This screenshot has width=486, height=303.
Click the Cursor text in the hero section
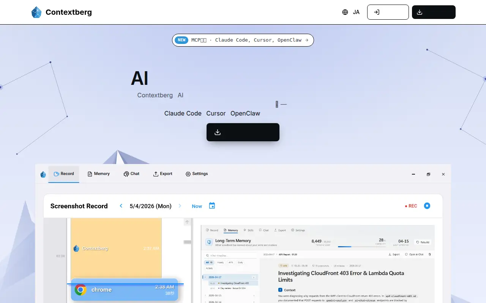tap(216, 113)
